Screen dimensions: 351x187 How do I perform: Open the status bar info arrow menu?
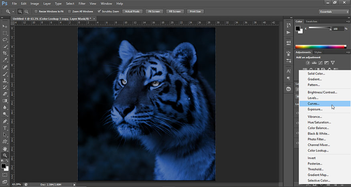click(x=75, y=185)
